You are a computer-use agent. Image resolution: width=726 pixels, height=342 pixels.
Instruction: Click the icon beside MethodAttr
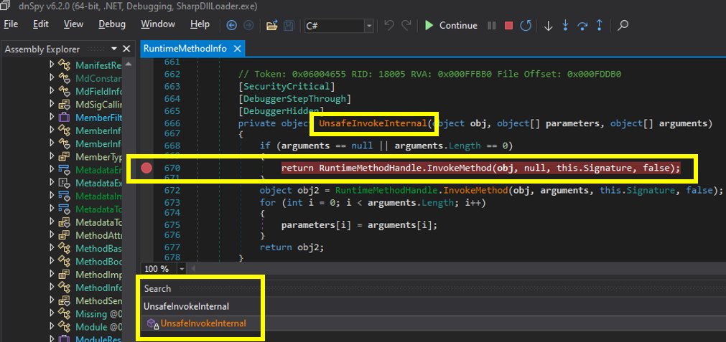click(x=64, y=235)
